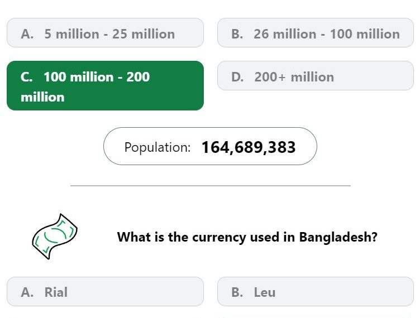The image size is (420, 318).
Task: Select answer A, 5 million - 25 million
Action: (x=105, y=33)
